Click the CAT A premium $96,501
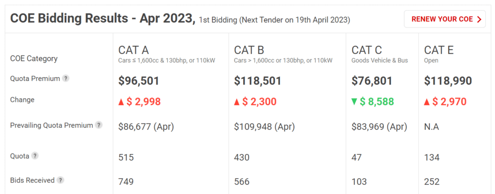The width and height of the screenshot is (495, 194). pyautogui.click(x=139, y=81)
